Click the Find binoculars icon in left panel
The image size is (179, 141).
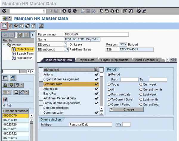click(13, 78)
